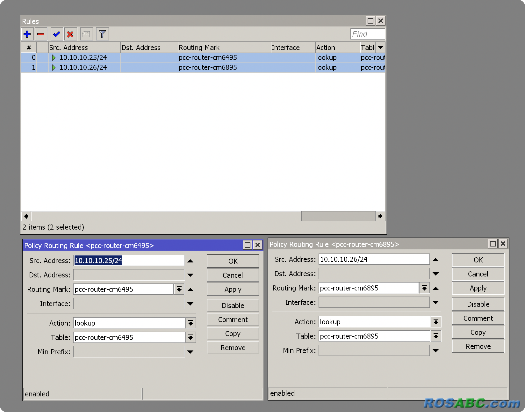Viewport: 525px width, 412px height.
Task: Open the column chooser dropdown arrow in Rules
Action: pos(381,48)
